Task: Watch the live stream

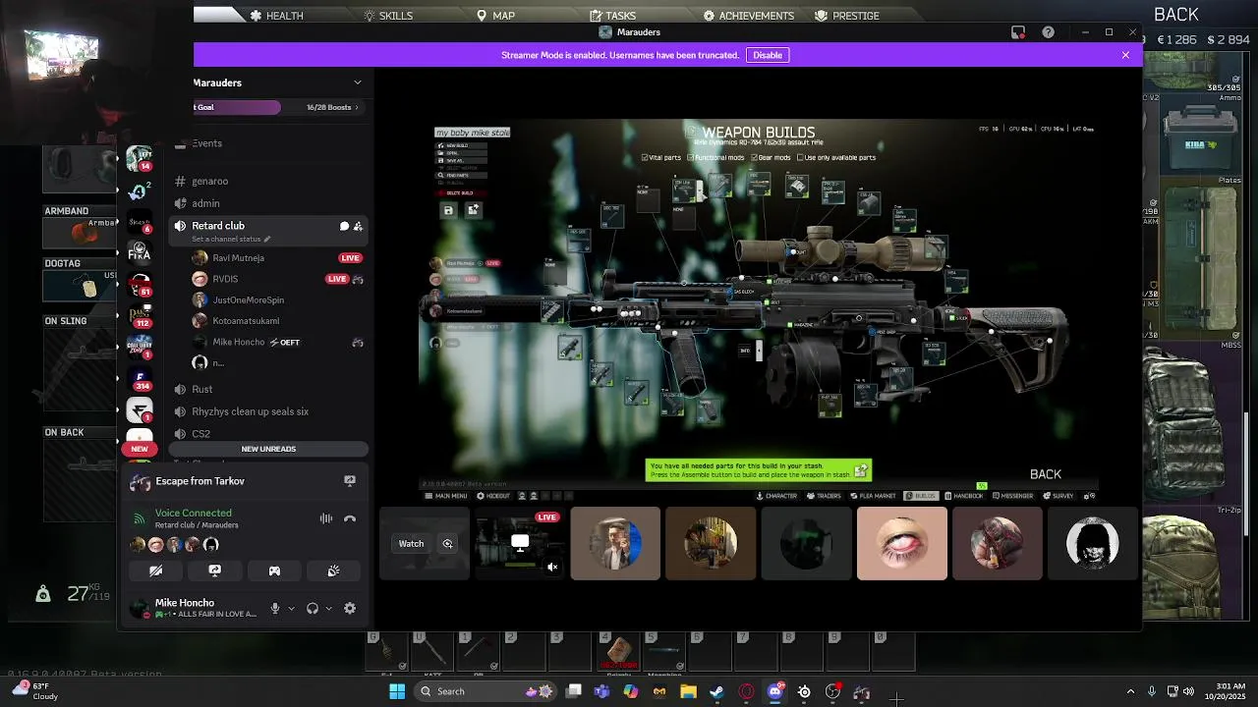Action: click(411, 543)
